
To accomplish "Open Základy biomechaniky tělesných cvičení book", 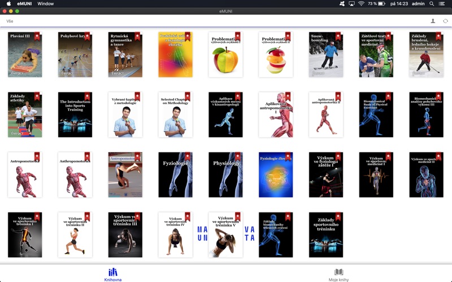I will point(276,235).
